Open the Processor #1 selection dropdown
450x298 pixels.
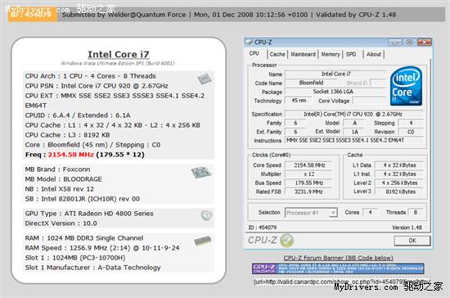coord(311,213)
